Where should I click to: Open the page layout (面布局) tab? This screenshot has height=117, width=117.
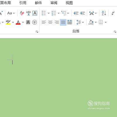[x=5, y=3]
